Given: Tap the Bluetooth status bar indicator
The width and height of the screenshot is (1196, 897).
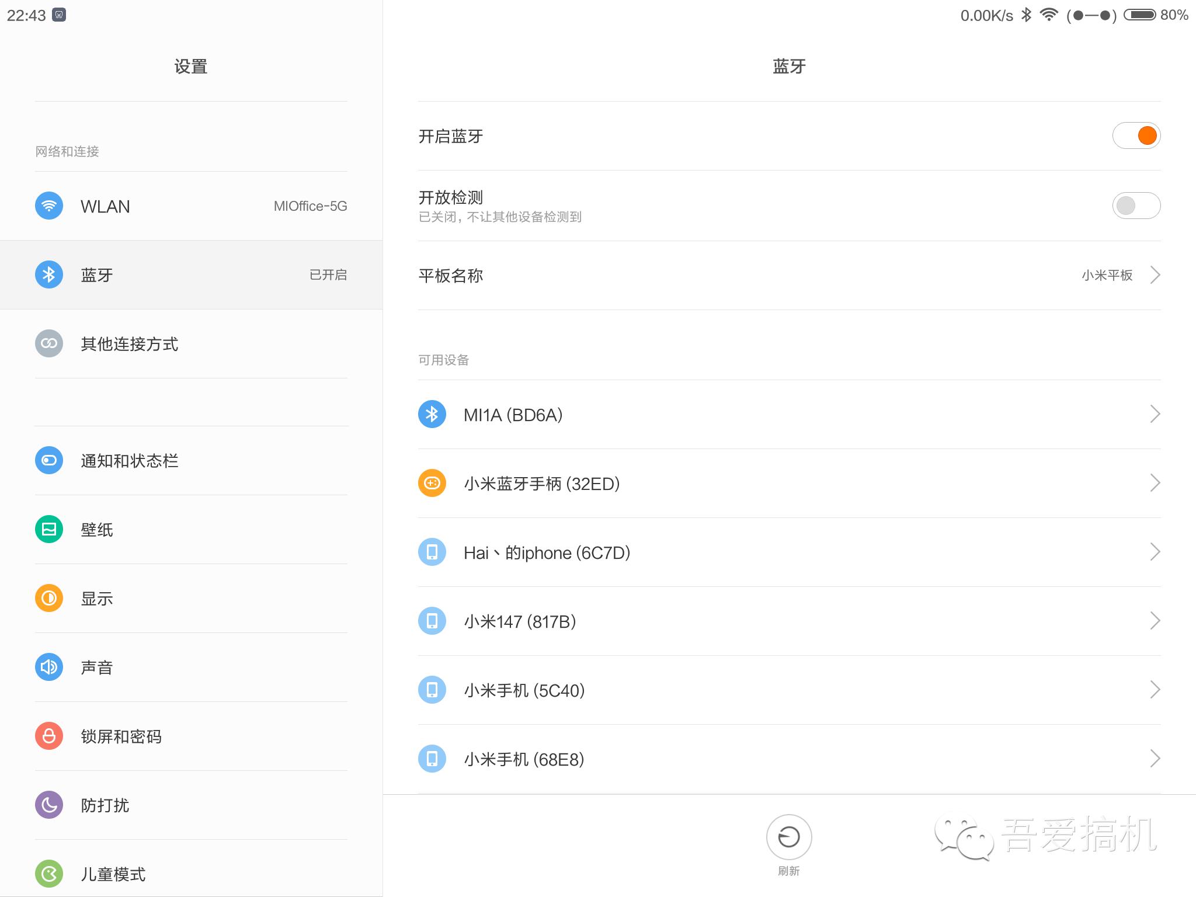Looking at the screenshot, I should coord(1026,15).
